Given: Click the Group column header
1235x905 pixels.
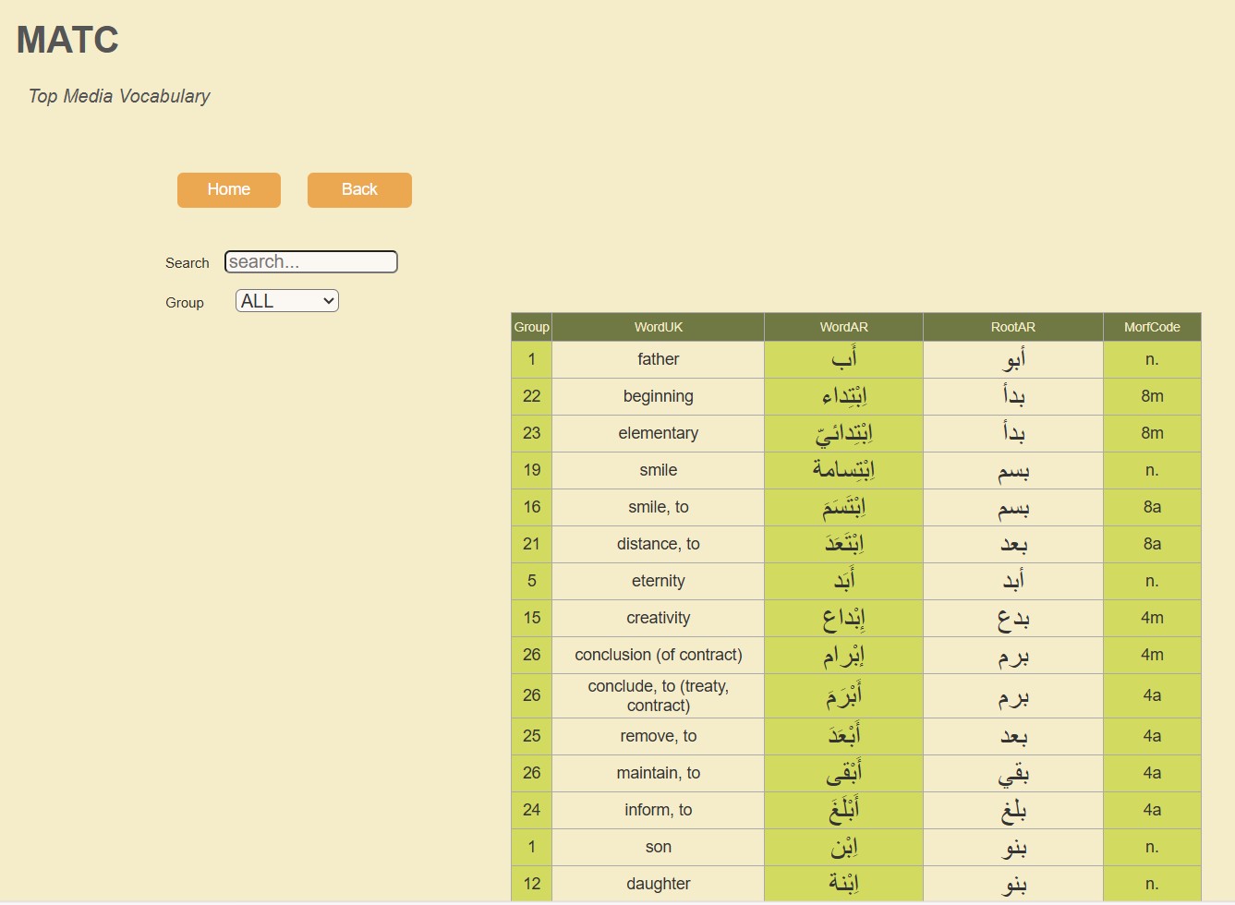Looking at the screenshot, I should 531,327.
